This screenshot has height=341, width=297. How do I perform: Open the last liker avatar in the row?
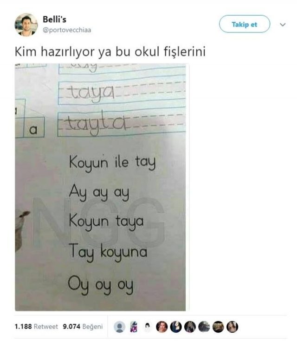(232, 327)
